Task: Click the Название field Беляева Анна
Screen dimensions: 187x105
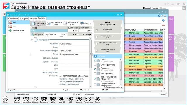Action: (x=74, y=44)
